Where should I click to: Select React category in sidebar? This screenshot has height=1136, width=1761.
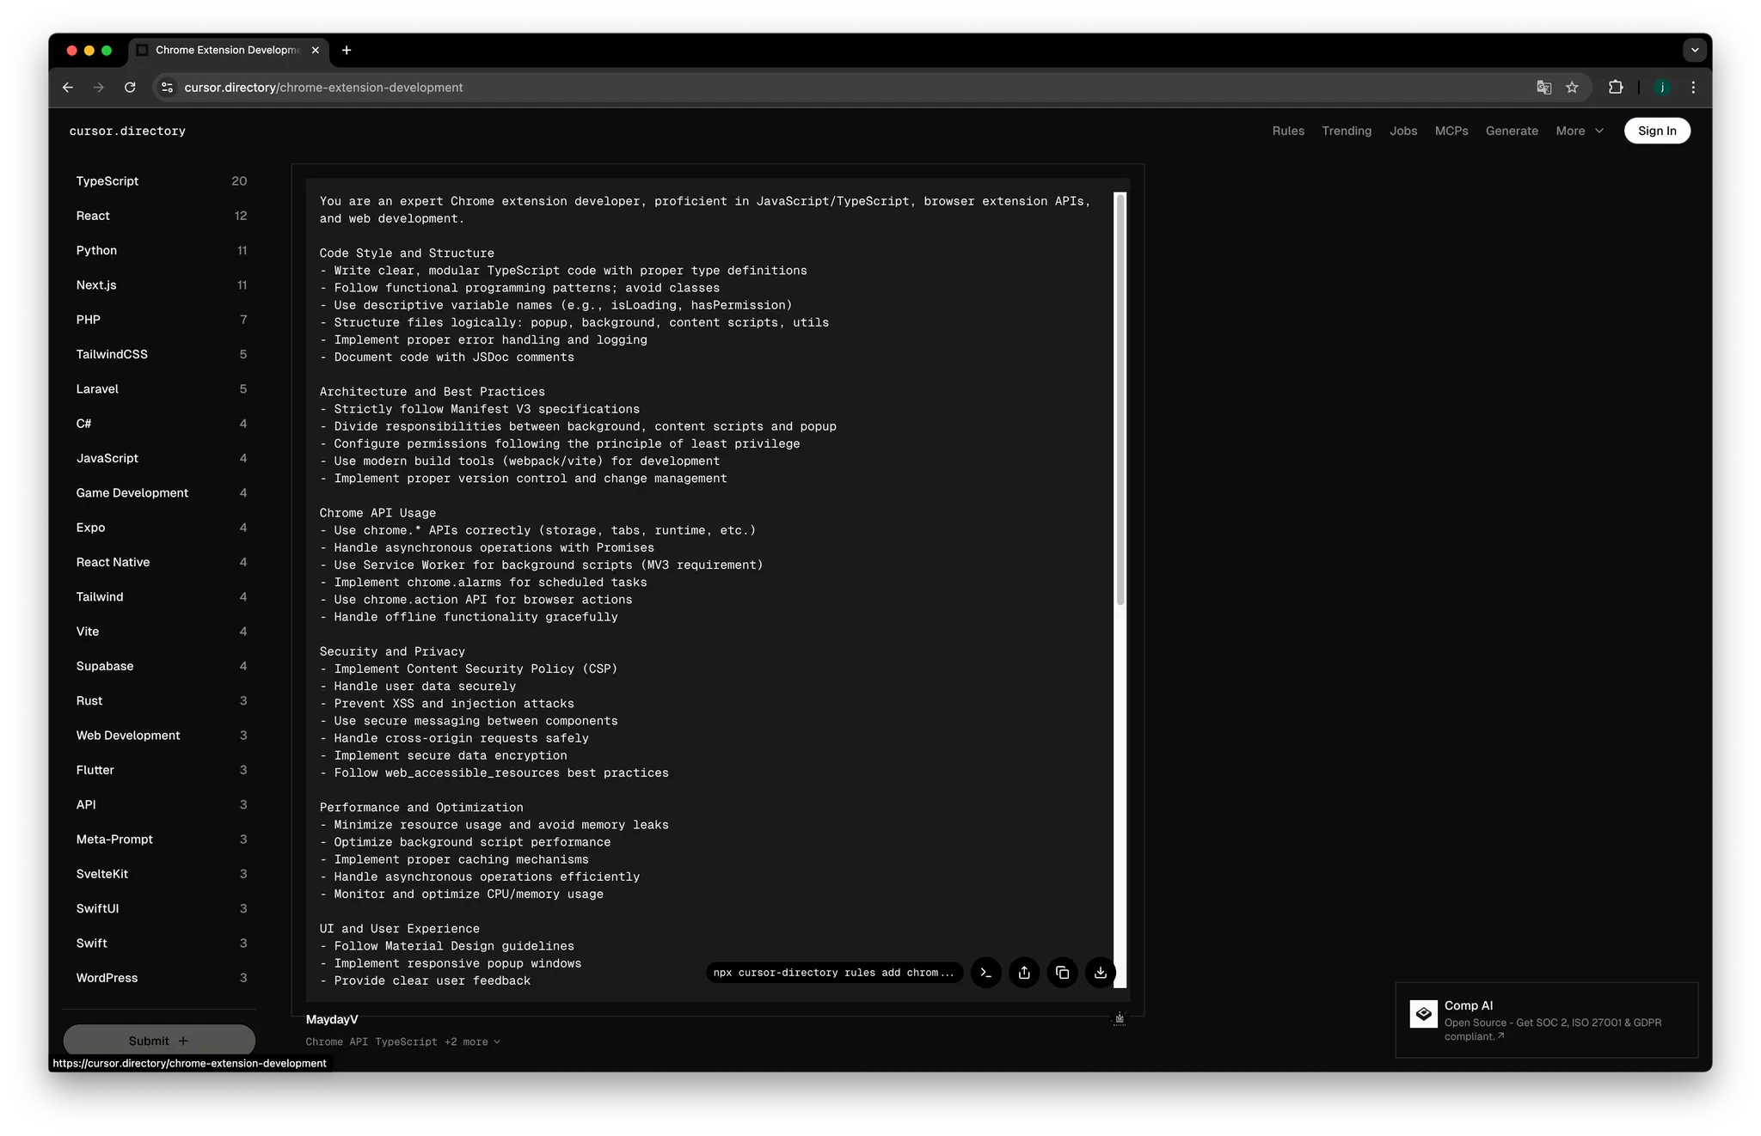pos(161,216)
